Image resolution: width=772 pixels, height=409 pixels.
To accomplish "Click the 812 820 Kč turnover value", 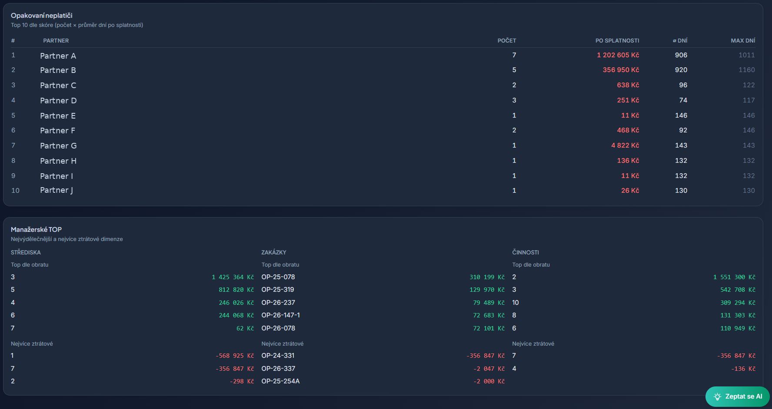I will pos(236,290).
